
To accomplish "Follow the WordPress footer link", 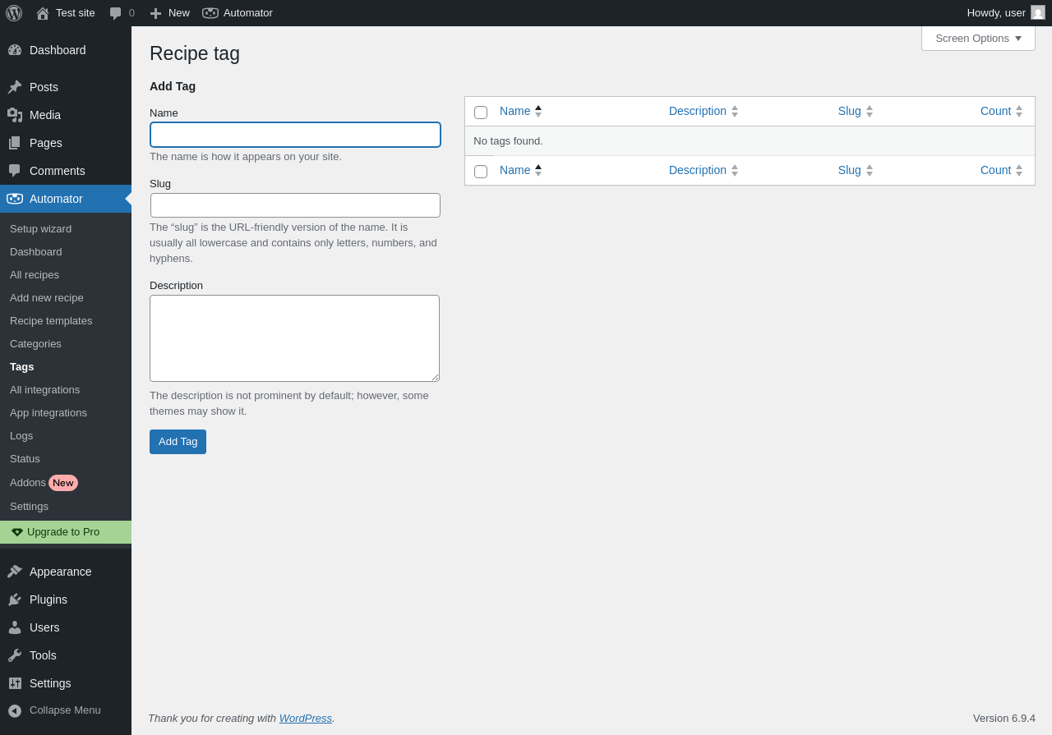I will 305,718.
